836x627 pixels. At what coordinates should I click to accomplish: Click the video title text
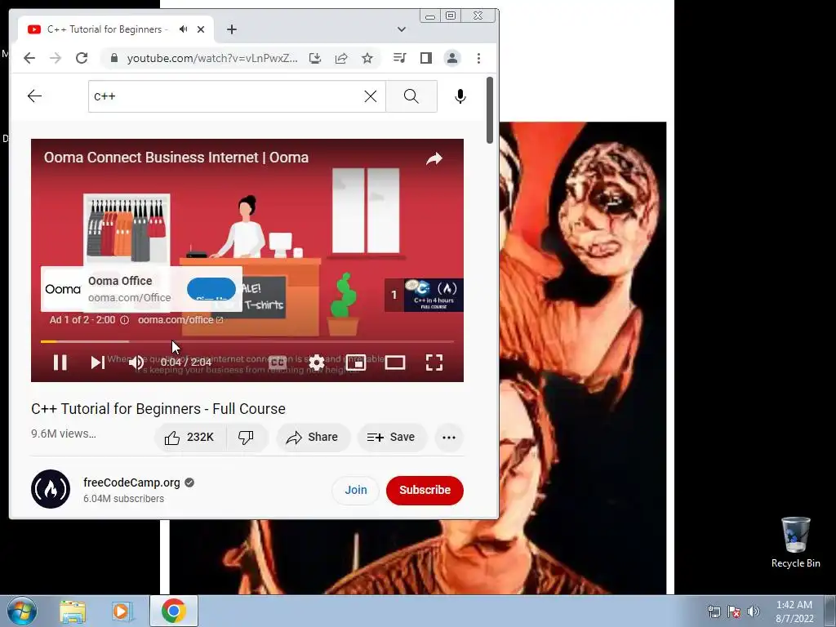tap(158, 408)
